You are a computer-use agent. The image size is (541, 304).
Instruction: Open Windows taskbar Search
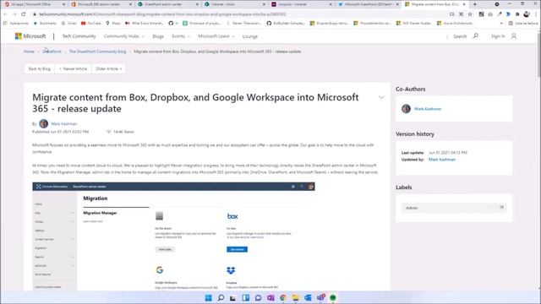coord(221,298)
